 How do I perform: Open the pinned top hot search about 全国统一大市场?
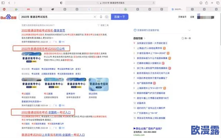[152, 43]
